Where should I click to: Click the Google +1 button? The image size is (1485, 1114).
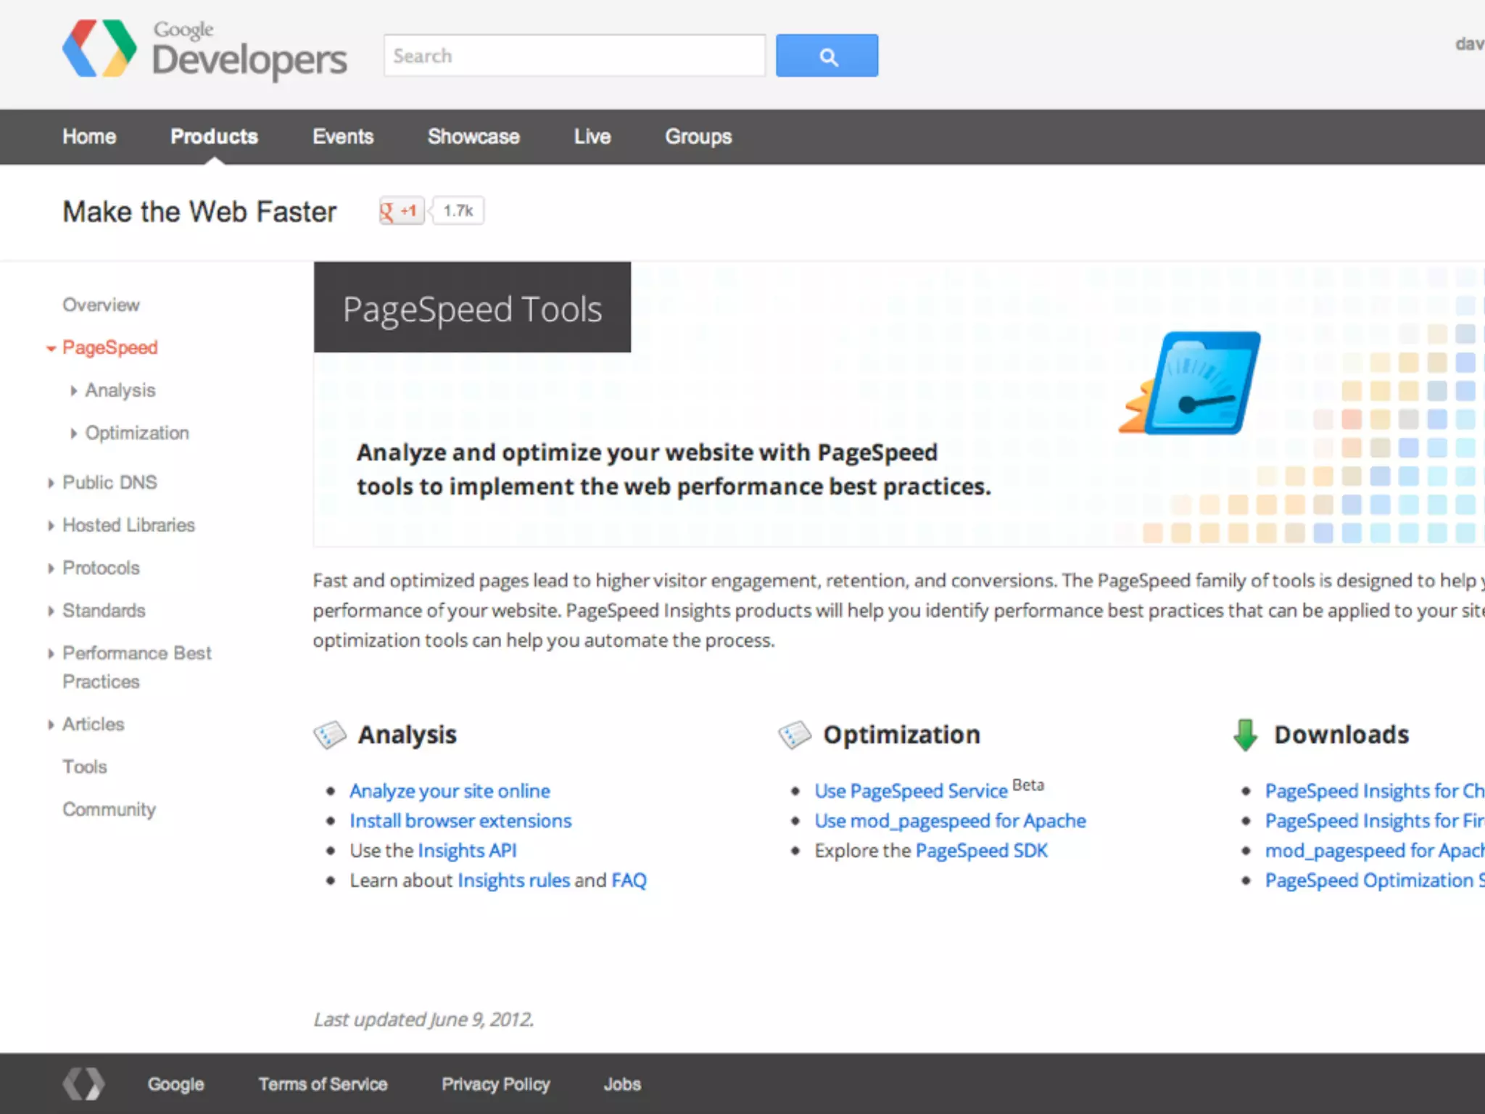coord(401,211)
